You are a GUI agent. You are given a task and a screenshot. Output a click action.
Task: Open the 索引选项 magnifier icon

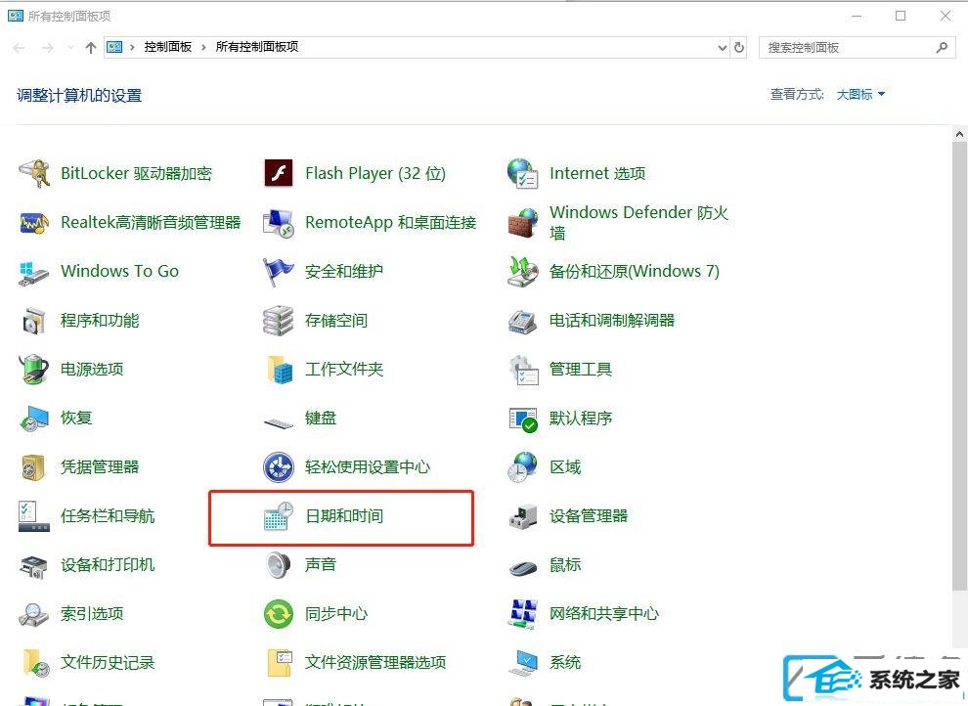[34, 614]
